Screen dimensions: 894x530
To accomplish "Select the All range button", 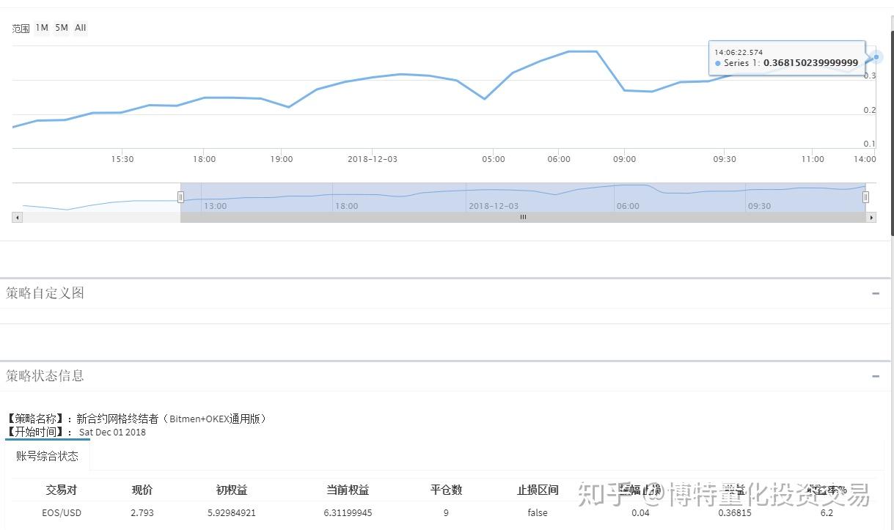I will 79,28.
